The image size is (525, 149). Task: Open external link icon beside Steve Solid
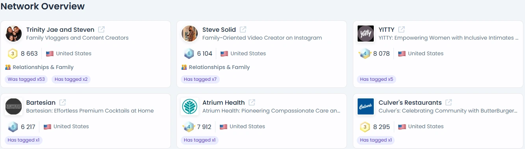coord(243,29)
